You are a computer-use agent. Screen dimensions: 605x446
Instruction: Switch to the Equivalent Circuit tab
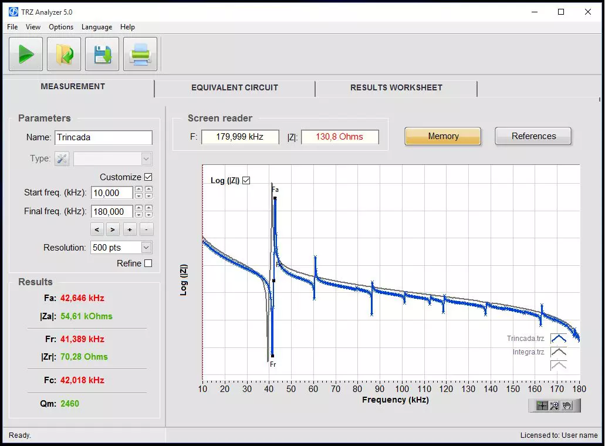point(235,87)
